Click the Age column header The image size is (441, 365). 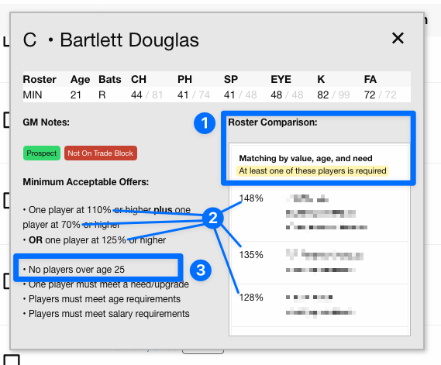point(80,80)
